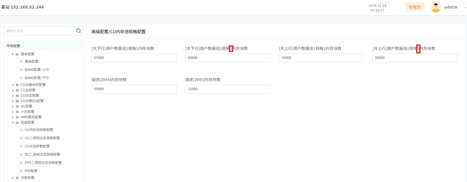Click the 高级配置 folder icon
The height and width of the screenshot is (182, 467).
[x=17, y=122]
